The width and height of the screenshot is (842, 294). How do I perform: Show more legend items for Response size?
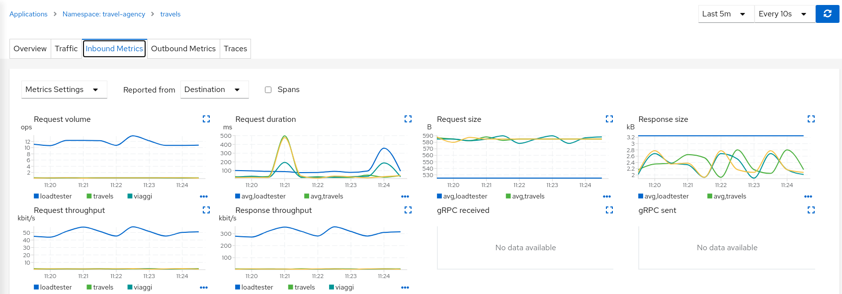808,196
